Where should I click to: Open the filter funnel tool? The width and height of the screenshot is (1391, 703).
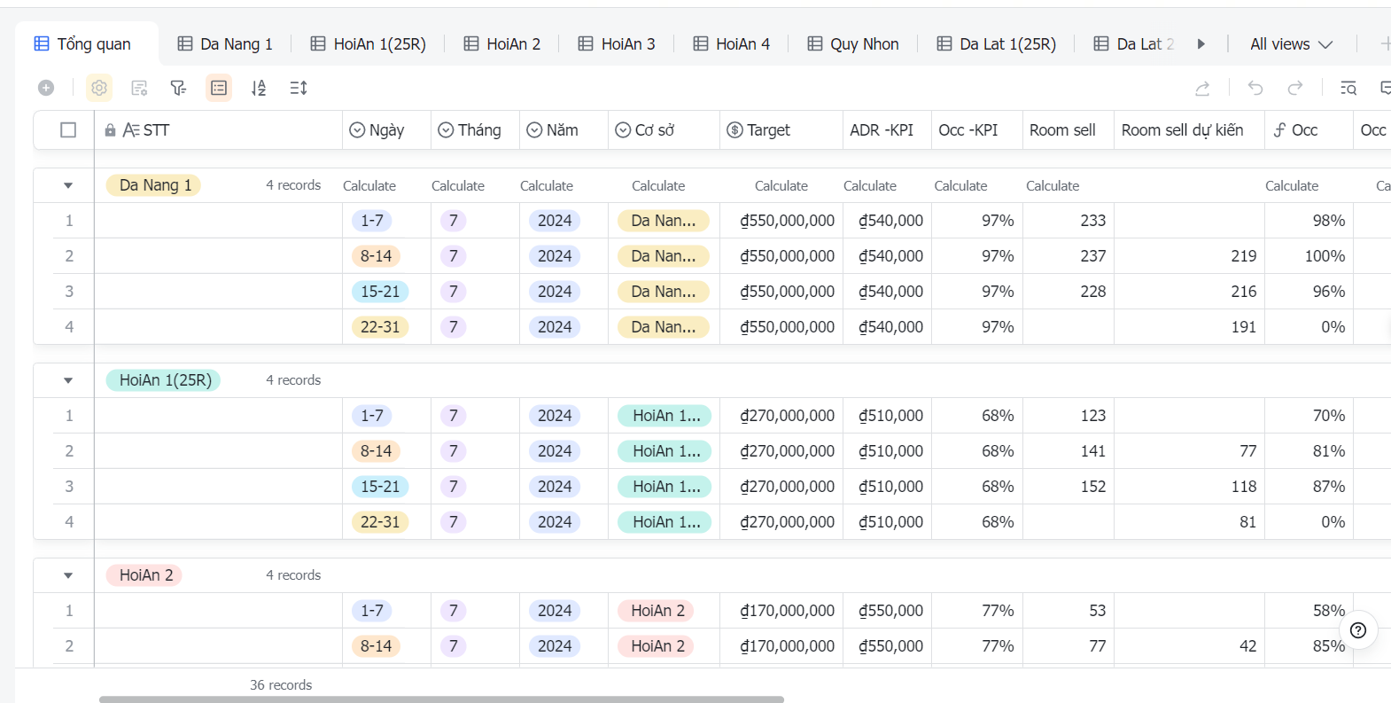(x=179, y=88)
